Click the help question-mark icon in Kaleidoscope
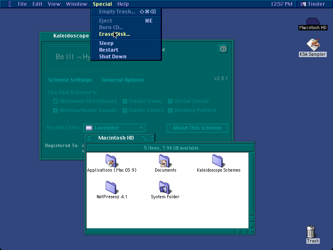This screenshot has height=250, width=333. pos(223,49)
